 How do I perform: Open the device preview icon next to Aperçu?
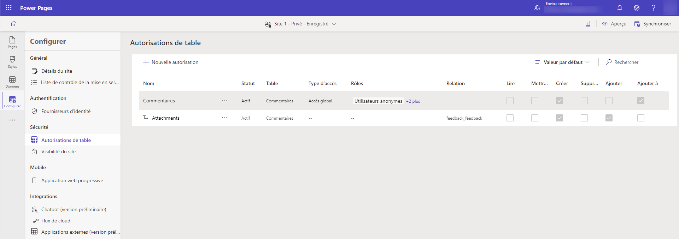coord(588,24)
